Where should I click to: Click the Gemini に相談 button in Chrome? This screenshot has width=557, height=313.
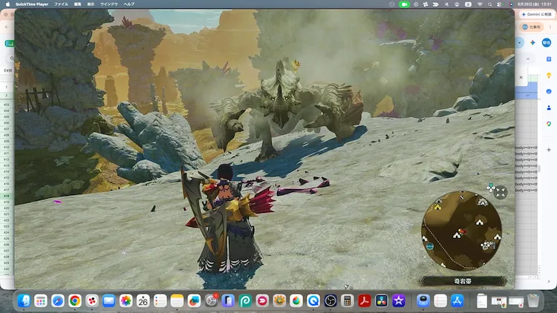coord(536,14)
